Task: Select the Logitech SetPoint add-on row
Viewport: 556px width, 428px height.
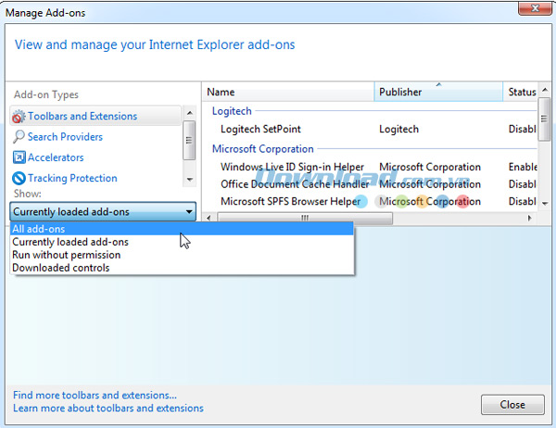Action: pyautogui.click(x=260, y=130)
